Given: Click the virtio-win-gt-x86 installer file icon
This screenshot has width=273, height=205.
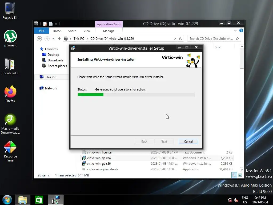Looking at the screenshot, I should coord(84,164).
